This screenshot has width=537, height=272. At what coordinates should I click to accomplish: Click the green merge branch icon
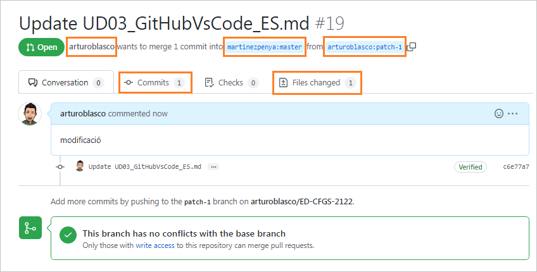30,228
